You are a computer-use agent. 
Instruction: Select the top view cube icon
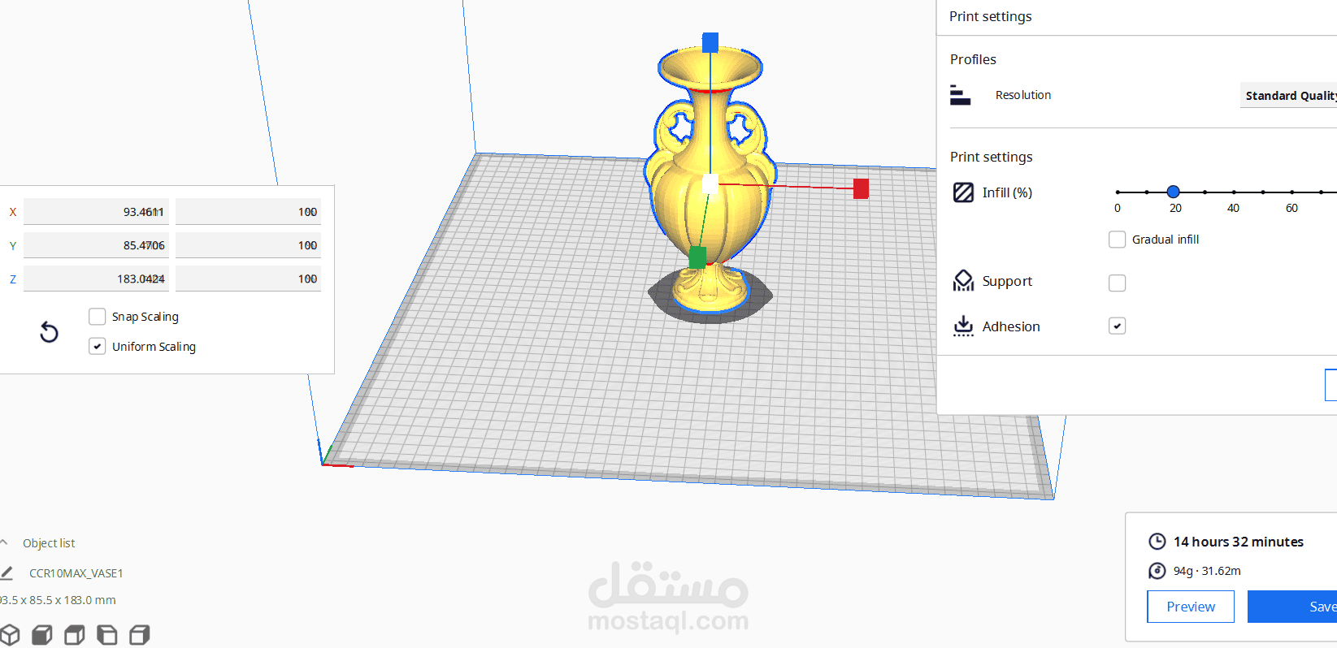(75, 634)
